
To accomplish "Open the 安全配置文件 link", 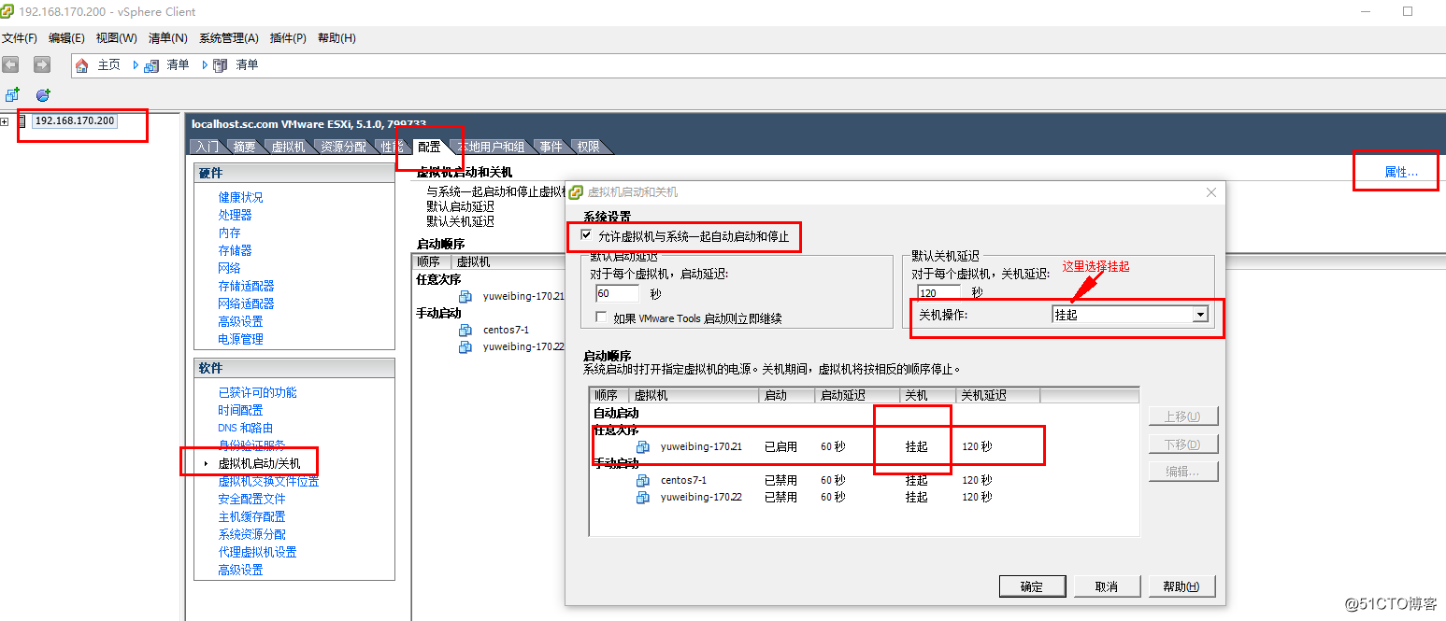I will click(x=251, y=499).
